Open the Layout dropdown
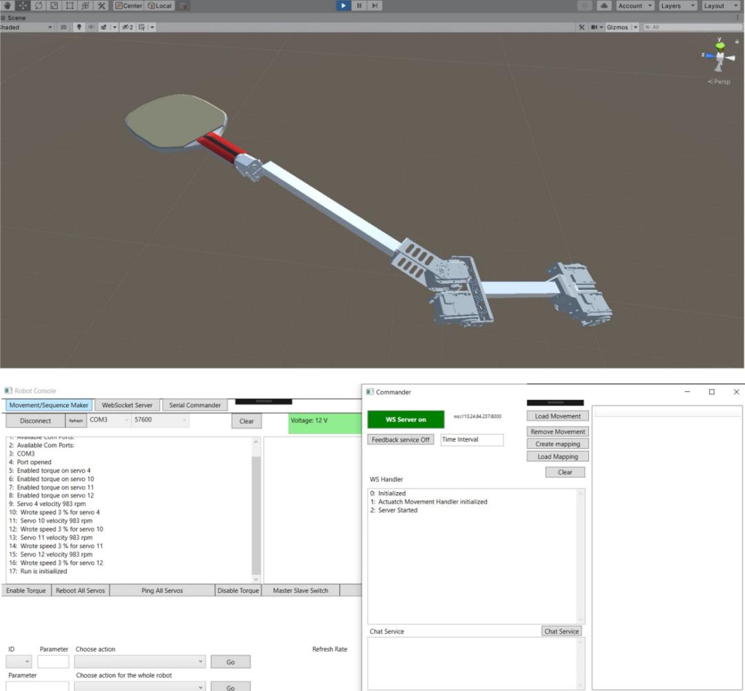This screenshot has width=745, height=691. point(719,6)
